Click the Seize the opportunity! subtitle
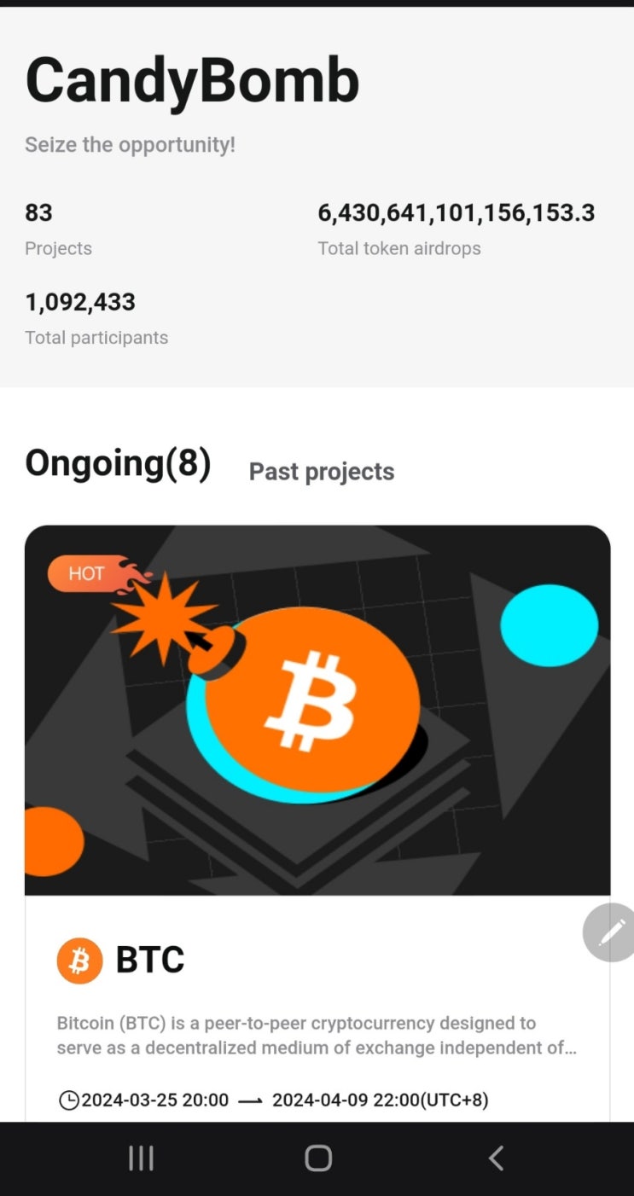634x1196 pixels. [x=130, y=145]
